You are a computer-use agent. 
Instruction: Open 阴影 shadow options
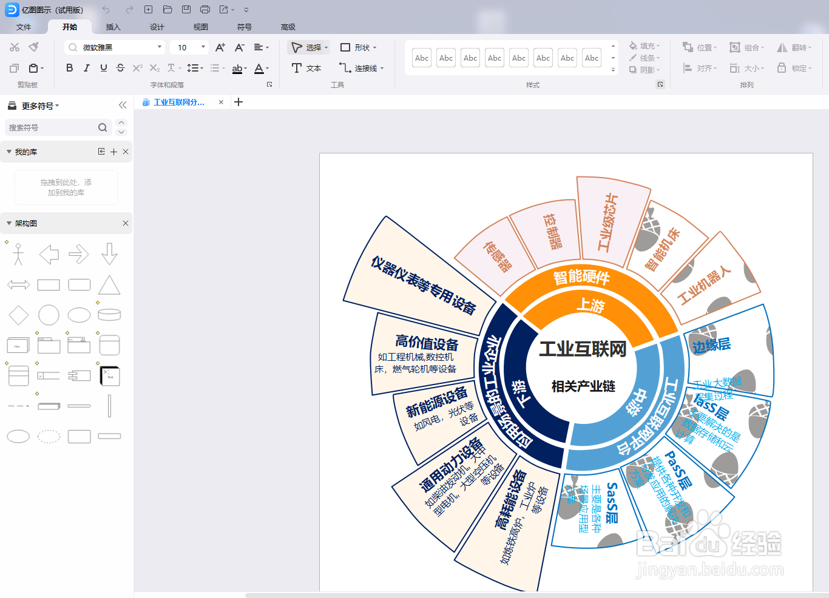pos(645,70)
